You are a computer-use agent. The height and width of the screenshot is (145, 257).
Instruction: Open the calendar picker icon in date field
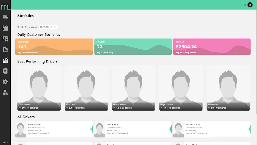tap(55, 27)
